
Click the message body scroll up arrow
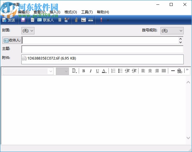(188, 82)
